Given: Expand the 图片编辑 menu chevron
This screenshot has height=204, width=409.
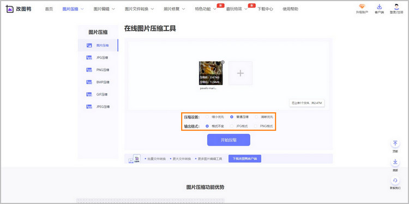Looking at the screenshot, I should [x=113, y=9].
